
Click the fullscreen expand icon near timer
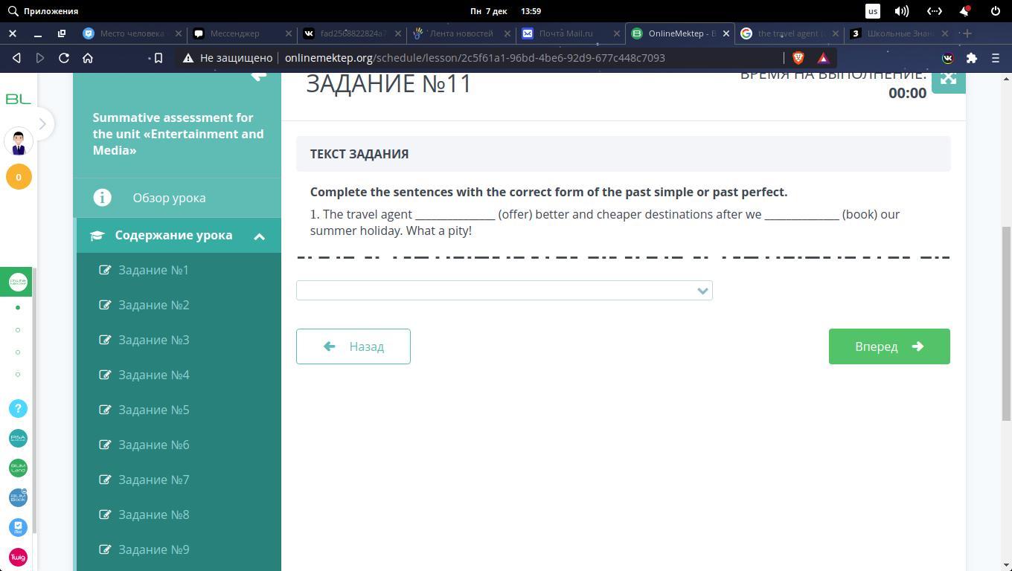[x=948, y=79]
